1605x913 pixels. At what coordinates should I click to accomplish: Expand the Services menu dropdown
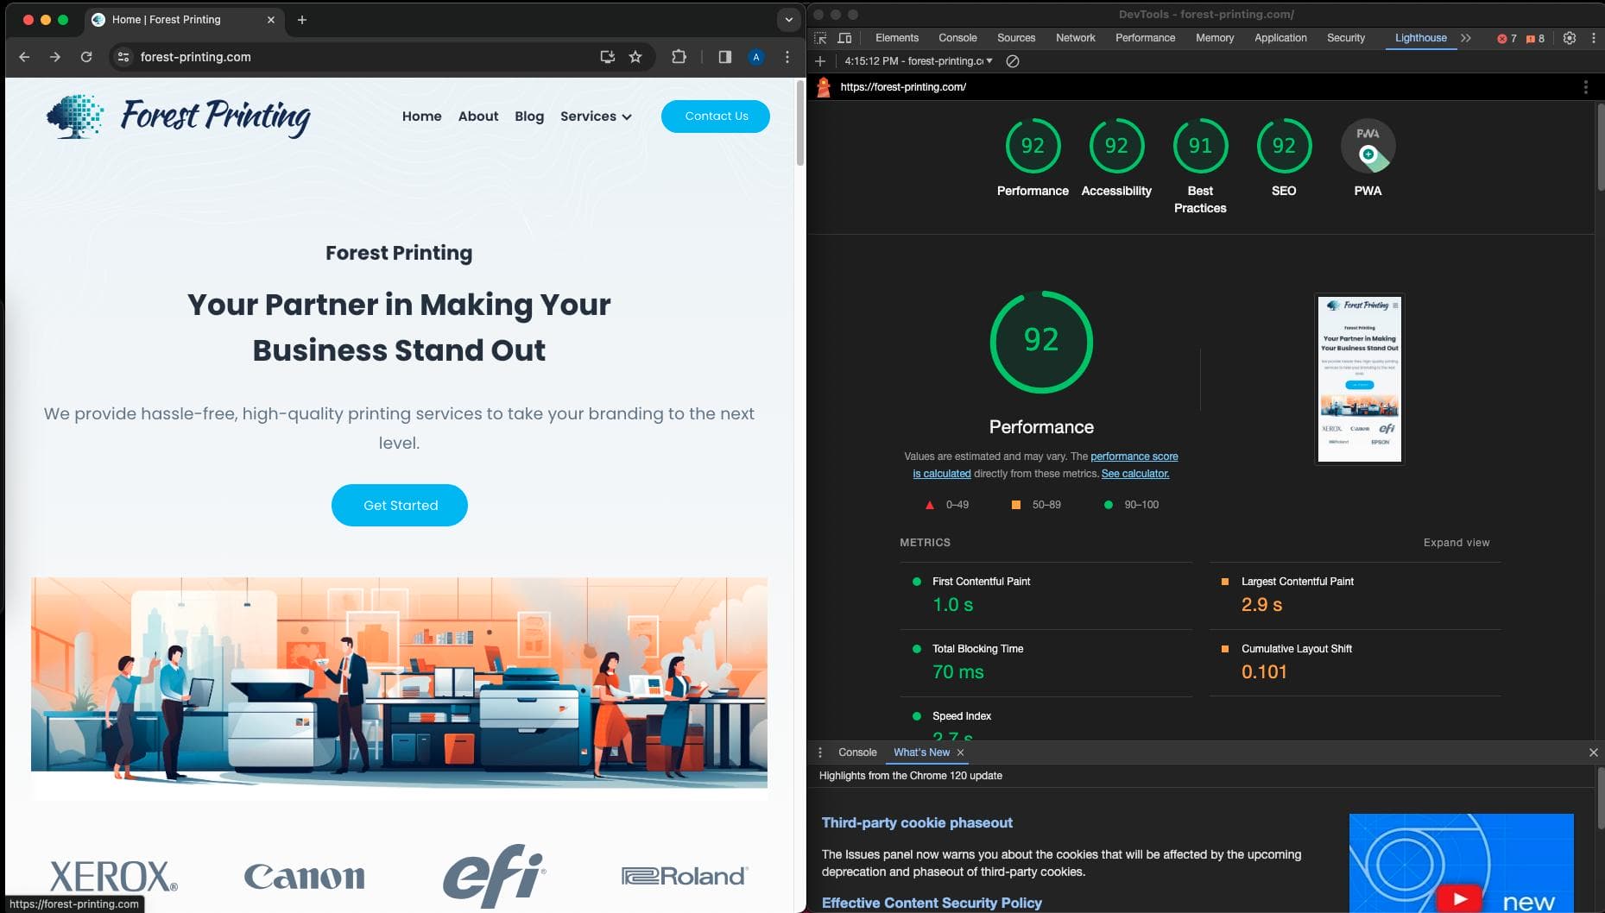(596, 116)
